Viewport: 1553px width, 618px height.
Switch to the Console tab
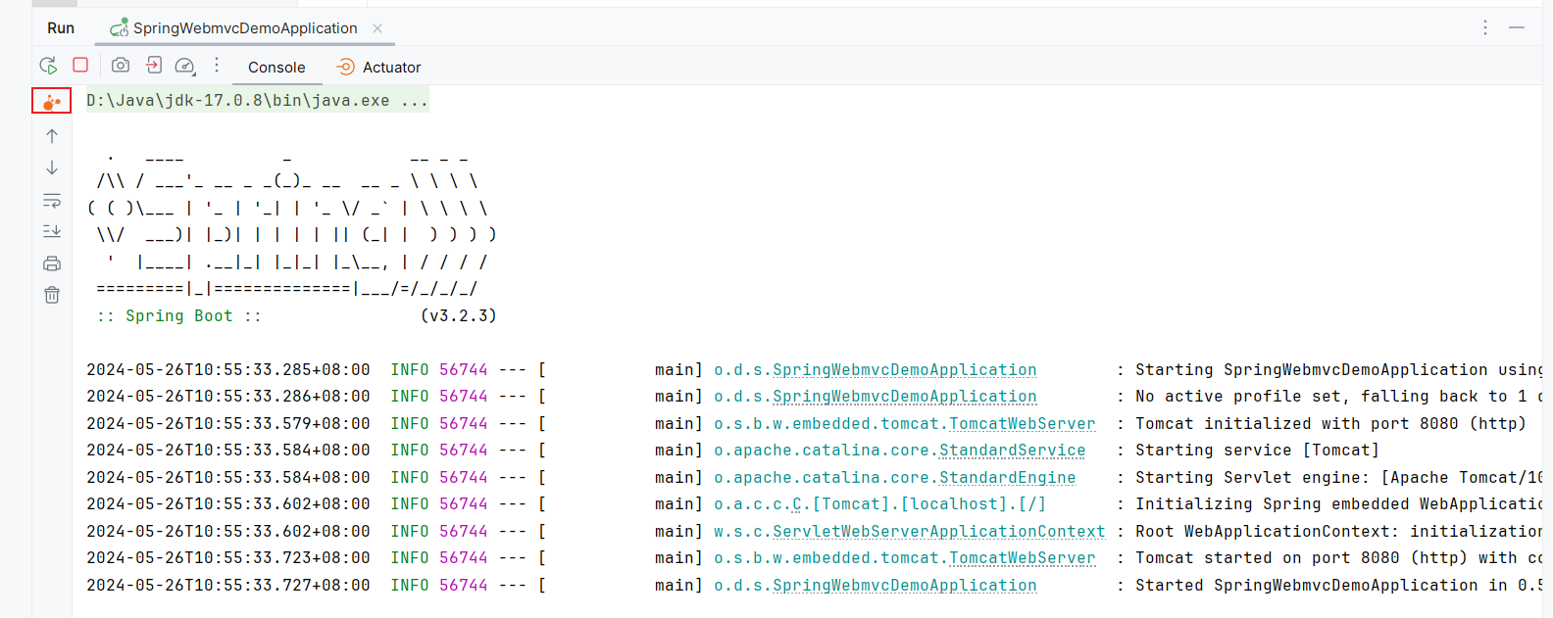(x=276, y=68)
